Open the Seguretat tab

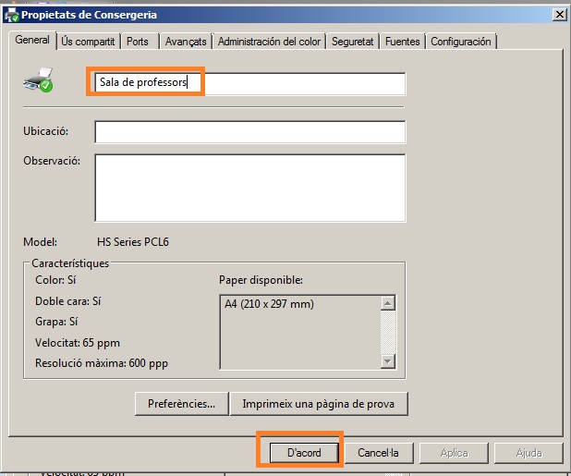(x=353, y=42)
